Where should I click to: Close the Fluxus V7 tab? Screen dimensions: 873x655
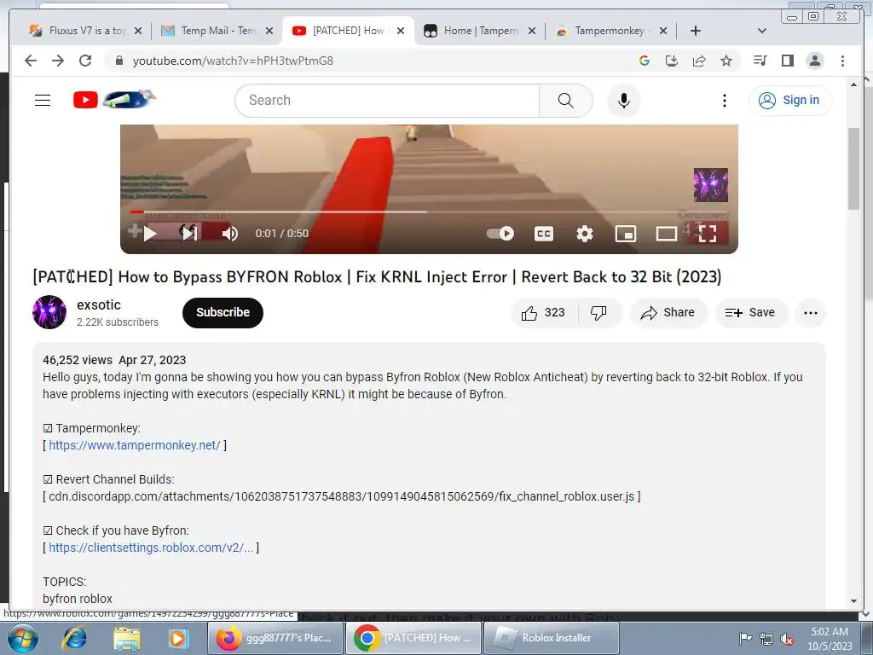(138, 31)
